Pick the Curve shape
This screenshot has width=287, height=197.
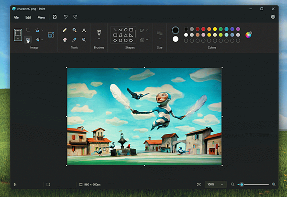(120, 30)
